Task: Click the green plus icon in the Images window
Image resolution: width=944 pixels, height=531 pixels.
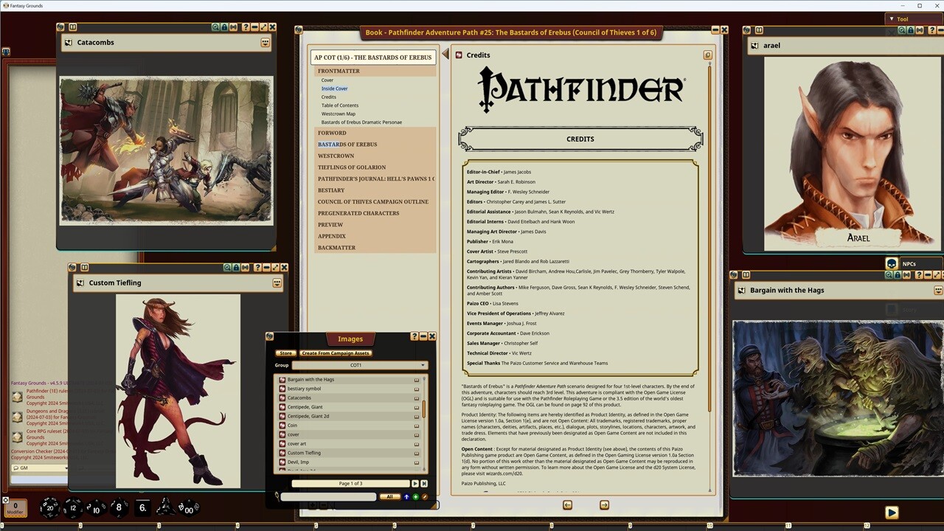Action: click(x=415, y=496)
